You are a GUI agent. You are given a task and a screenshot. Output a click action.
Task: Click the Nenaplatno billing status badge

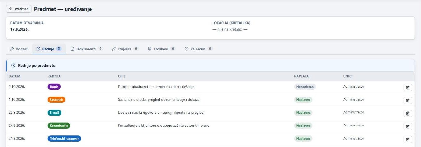(305, 87)
